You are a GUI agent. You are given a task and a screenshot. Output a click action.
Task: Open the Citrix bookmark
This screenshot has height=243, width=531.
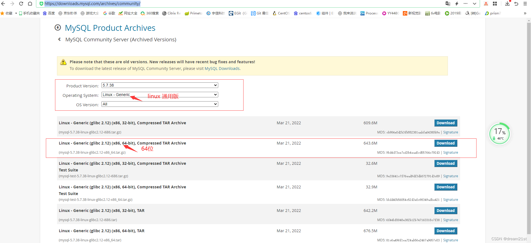click(x=172, y=13)
